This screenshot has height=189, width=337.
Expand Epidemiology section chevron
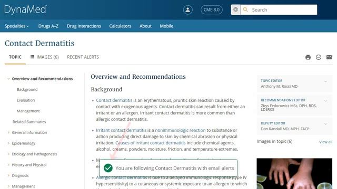8,143
